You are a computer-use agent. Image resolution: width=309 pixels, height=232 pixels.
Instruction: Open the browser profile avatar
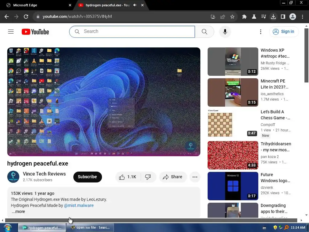[x=293, y=17]
